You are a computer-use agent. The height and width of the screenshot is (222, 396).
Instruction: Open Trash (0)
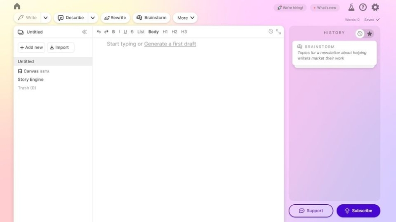[27, 88]
